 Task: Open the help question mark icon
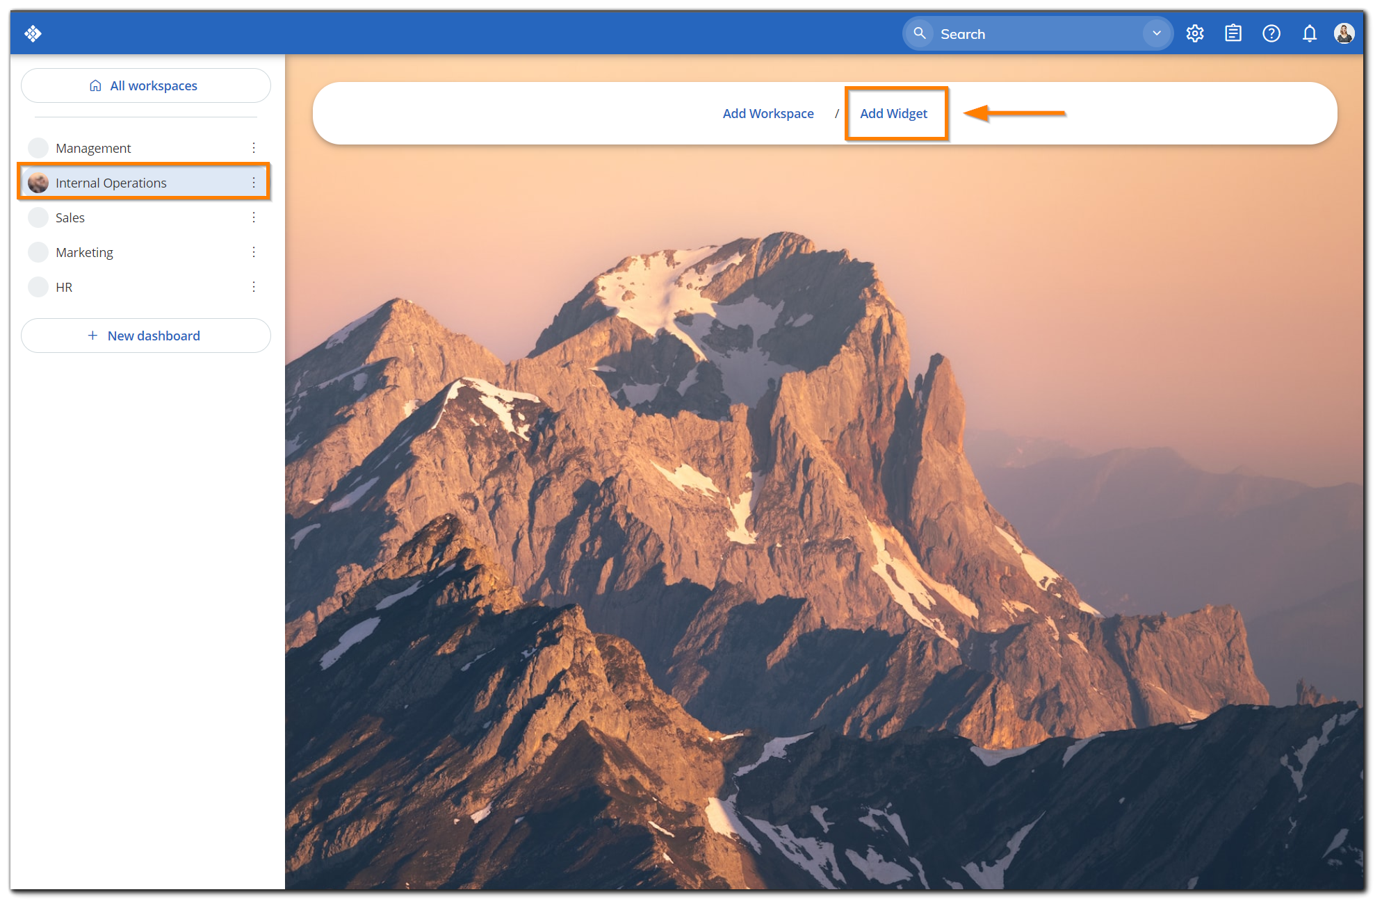(x=1271, y=33)
